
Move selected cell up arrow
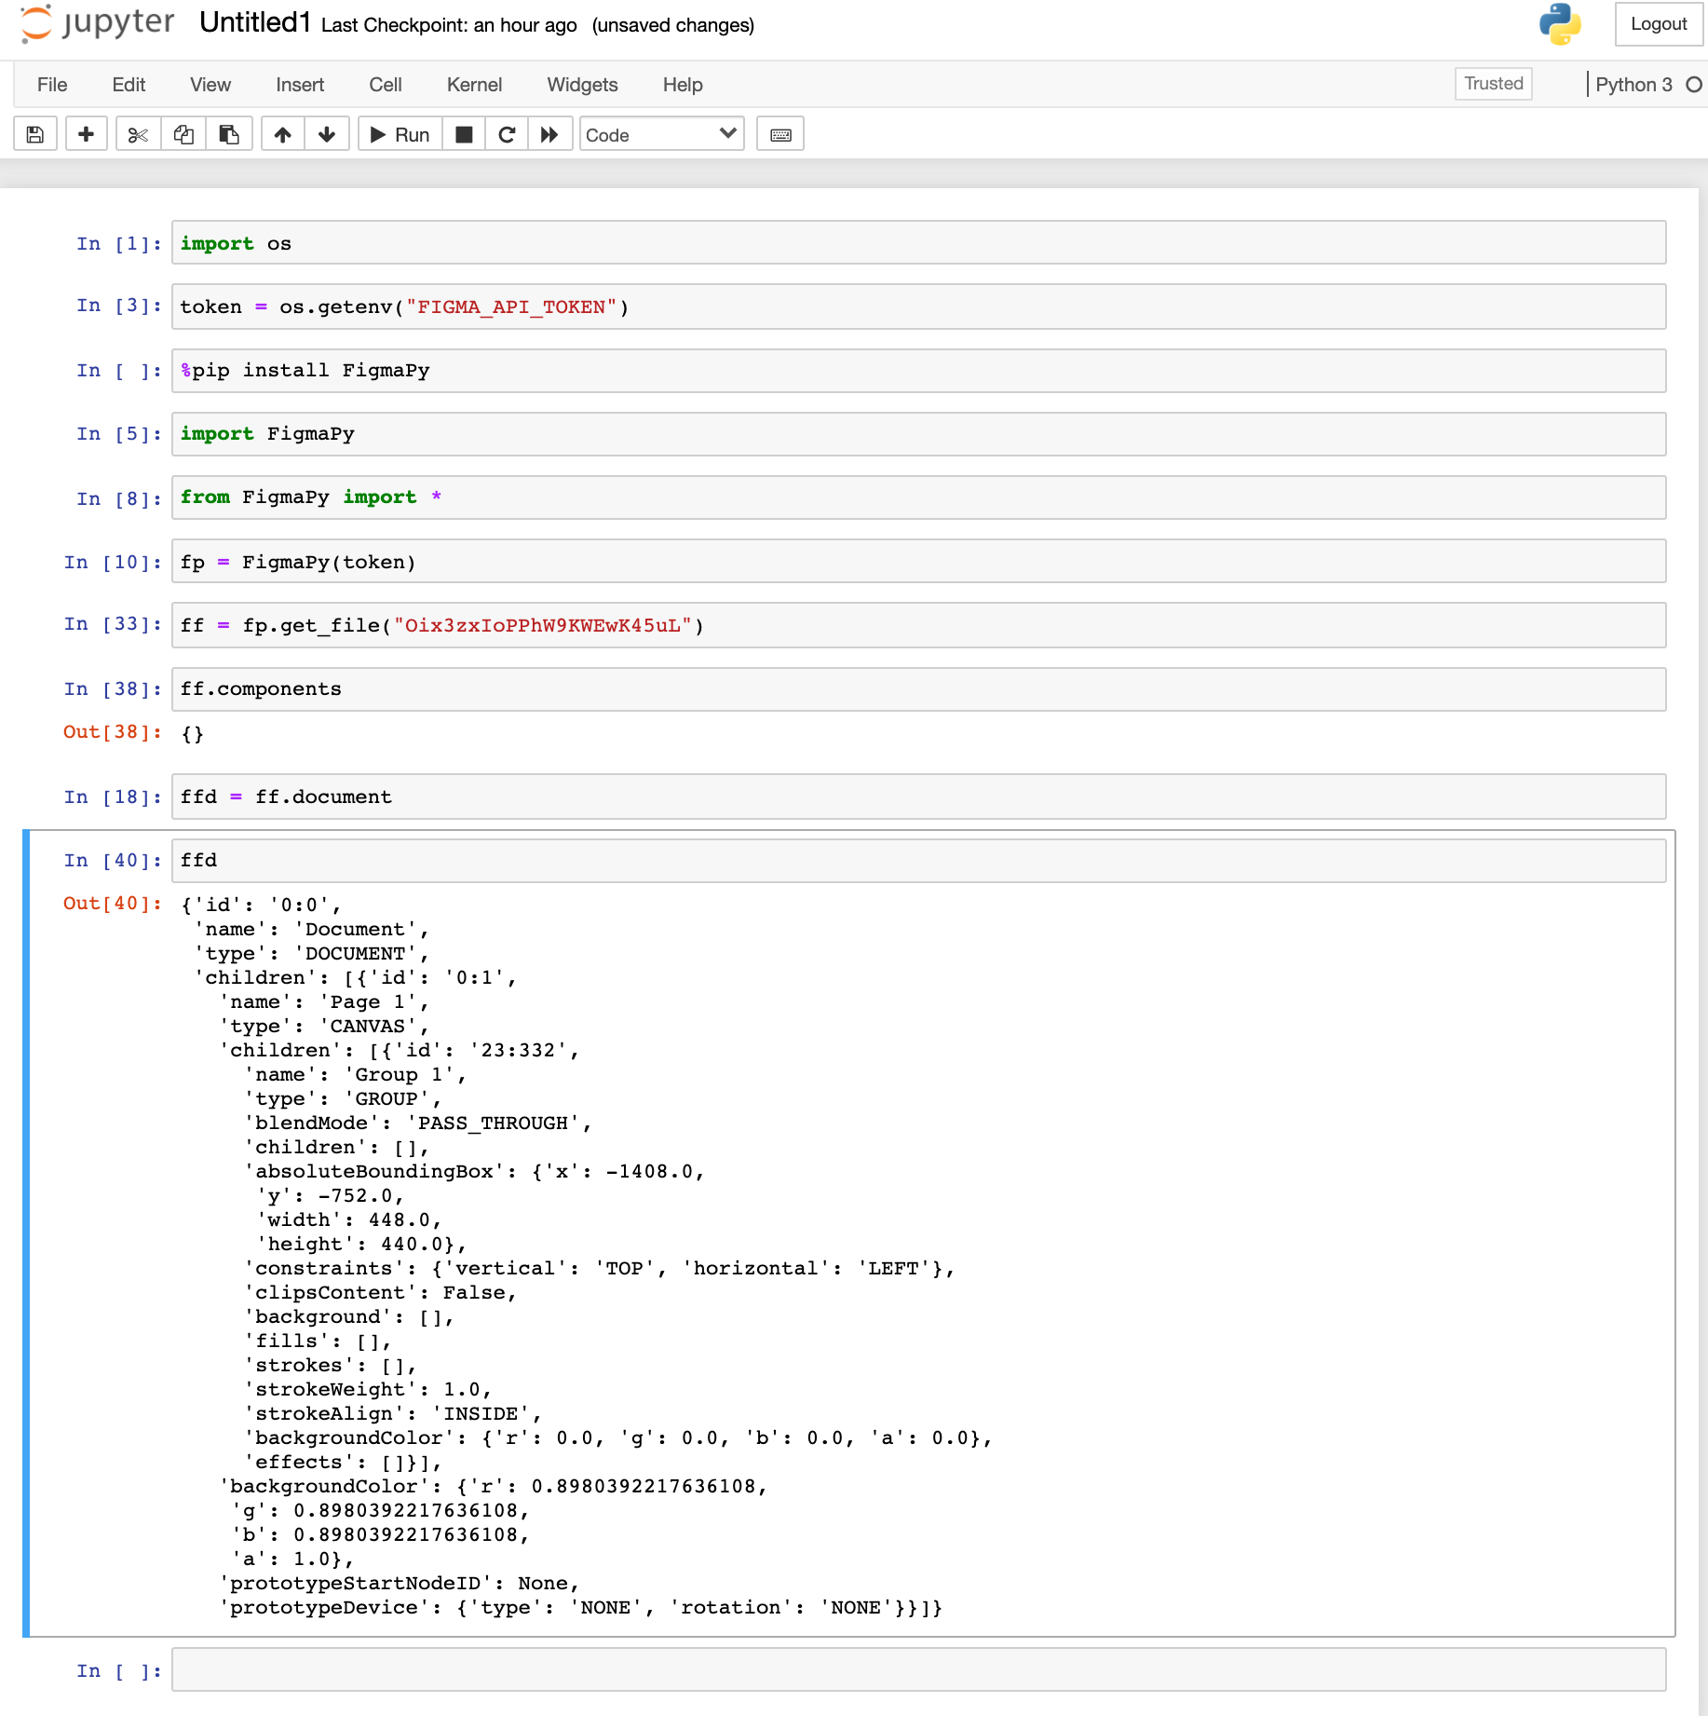click(x=283, y=135)
